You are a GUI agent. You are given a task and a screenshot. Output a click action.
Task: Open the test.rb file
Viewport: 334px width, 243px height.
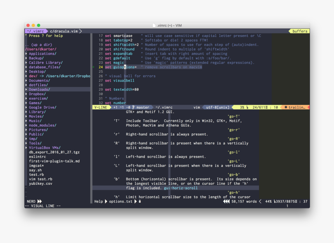(x=36, y=174)
